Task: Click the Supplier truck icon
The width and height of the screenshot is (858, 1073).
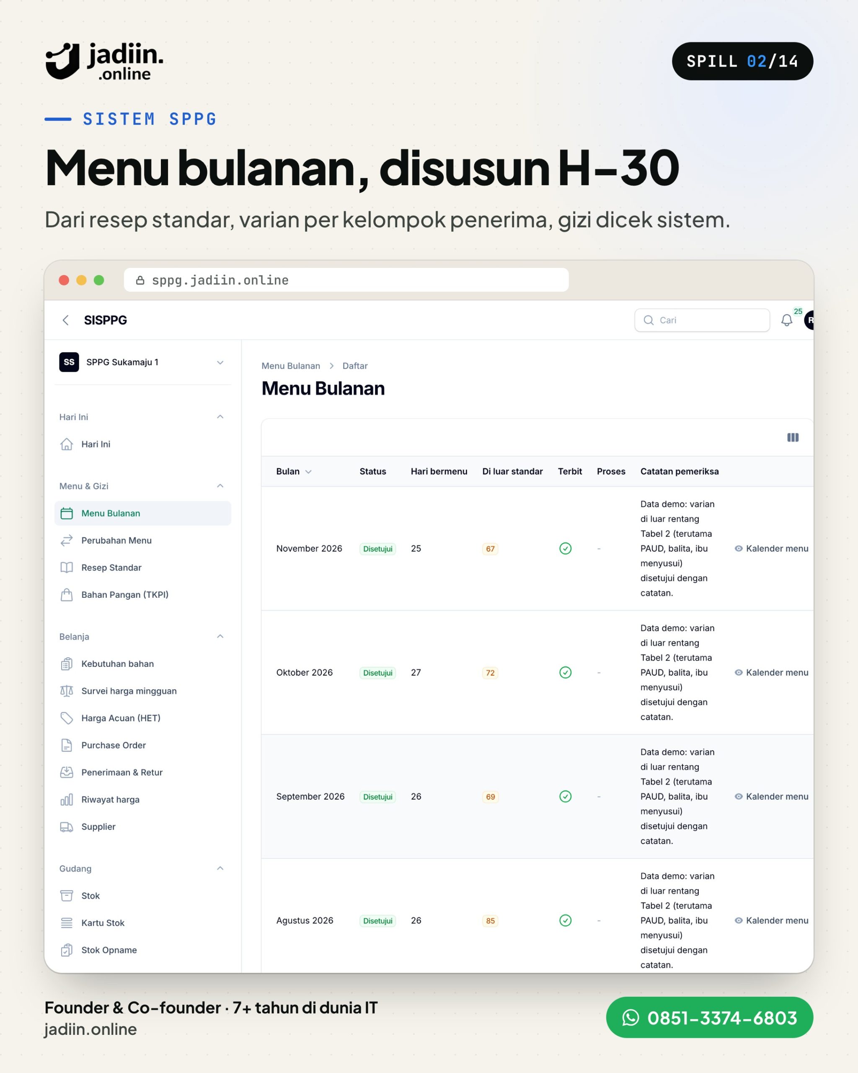Action: click(x=67, y=827)
